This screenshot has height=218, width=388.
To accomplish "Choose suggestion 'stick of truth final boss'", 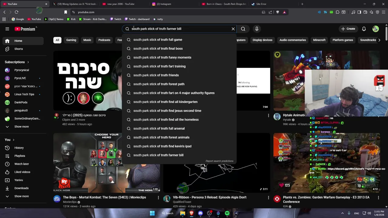I will [x=179, y=48].
